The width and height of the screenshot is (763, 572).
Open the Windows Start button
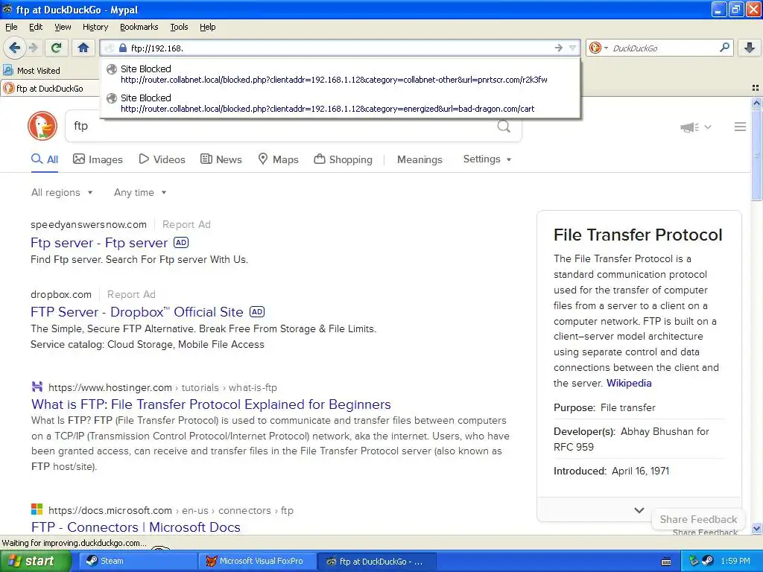tap(35, 561)
